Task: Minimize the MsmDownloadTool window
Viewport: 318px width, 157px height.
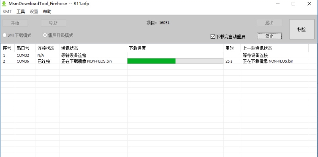Action: click(277, 4)
